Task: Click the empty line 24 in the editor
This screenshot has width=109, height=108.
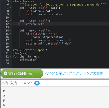Action: tap(60, 63)
